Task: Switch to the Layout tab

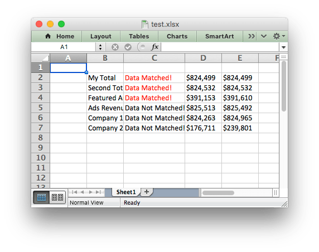Action: [x=101, y=36]
